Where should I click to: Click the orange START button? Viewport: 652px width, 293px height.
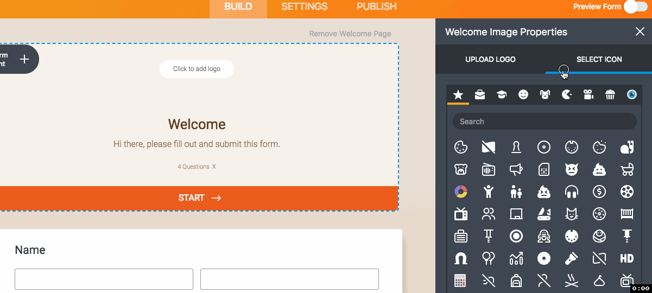point(199,198)
